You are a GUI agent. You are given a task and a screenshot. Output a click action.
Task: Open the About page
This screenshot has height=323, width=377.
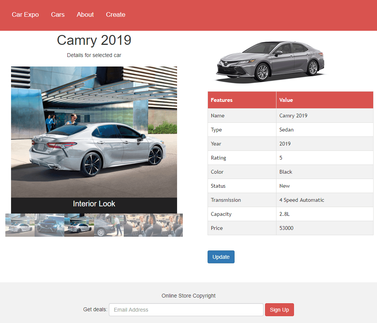point(85,15)
